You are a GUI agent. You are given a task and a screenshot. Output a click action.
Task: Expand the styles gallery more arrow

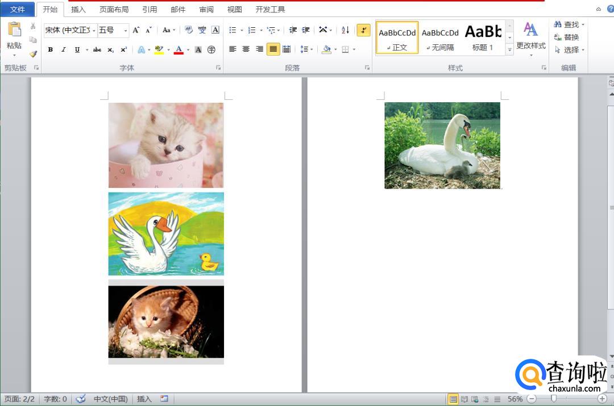509,50
